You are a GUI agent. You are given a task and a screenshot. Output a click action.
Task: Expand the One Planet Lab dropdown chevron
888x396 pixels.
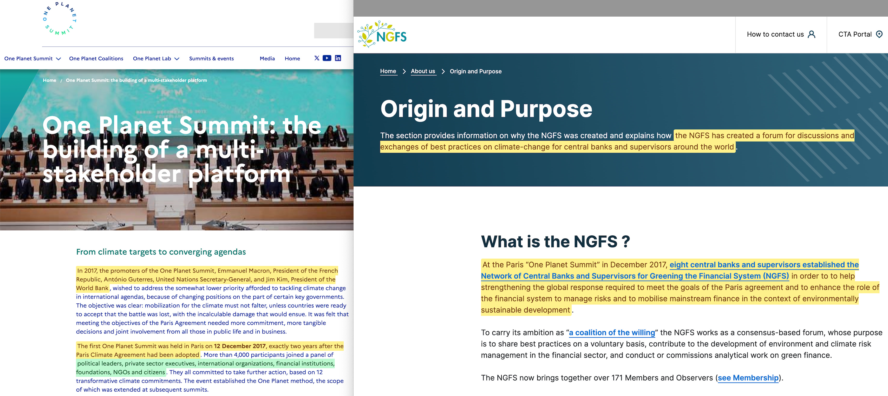tap(177, 59)
